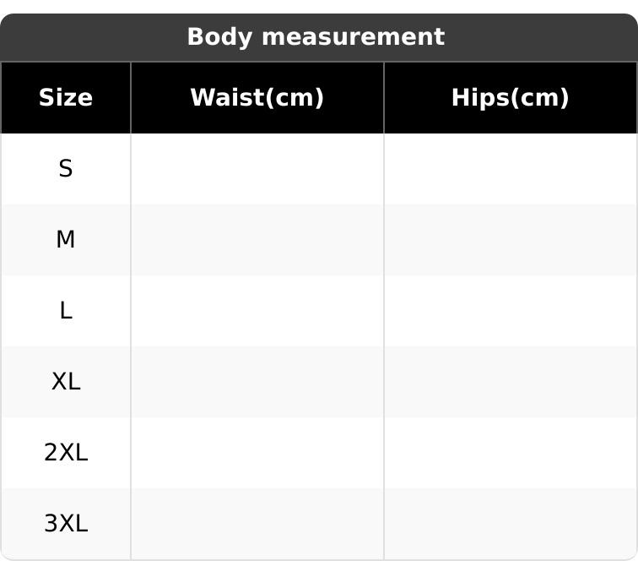Click the S size row label
The image size is (638, 561).
click(66, 169)
